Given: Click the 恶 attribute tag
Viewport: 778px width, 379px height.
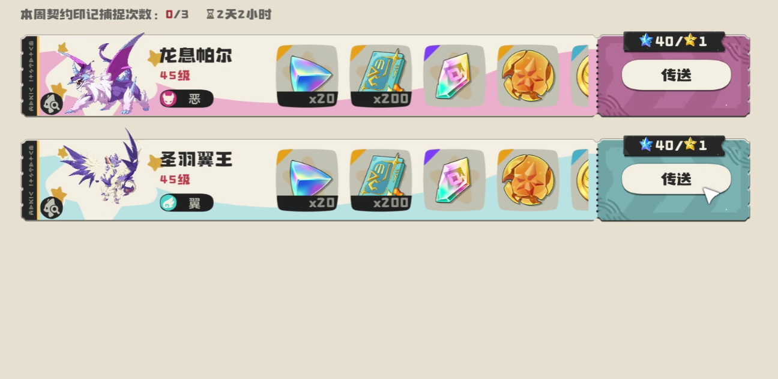Looking at the screenshot, I should tap(186, 99).
